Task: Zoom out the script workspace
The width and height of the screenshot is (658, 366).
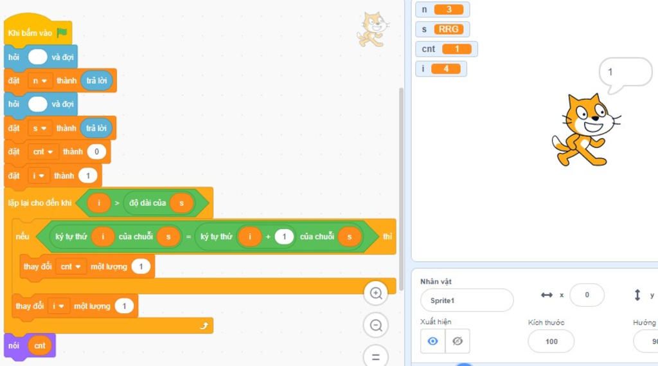Action: coord(376,325)
